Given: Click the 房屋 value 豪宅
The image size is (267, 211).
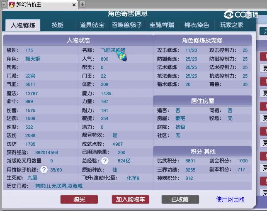Looking at the screenshot, I should [180, 118].
